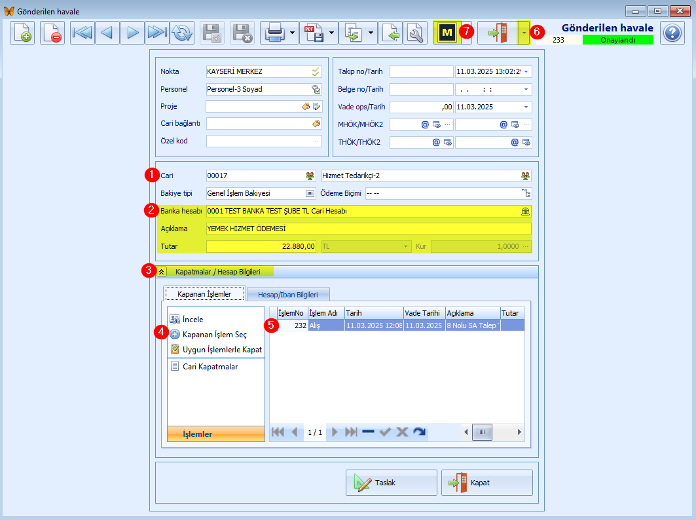The image size is (696, 520).
Task: Click the @ icon in MHÖK field
Action: (x=425, y=125)
